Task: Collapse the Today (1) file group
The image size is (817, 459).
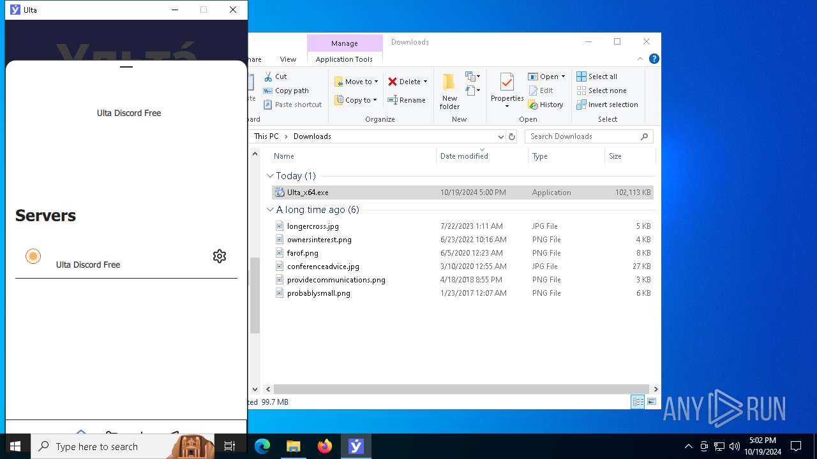Action: click(270, 176)
